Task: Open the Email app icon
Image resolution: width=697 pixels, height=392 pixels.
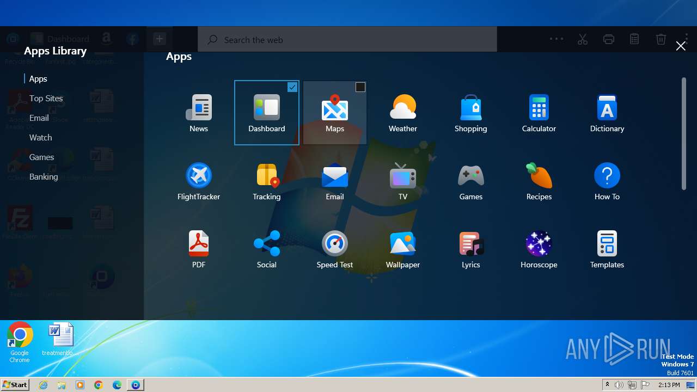Action: pos(335,181)
